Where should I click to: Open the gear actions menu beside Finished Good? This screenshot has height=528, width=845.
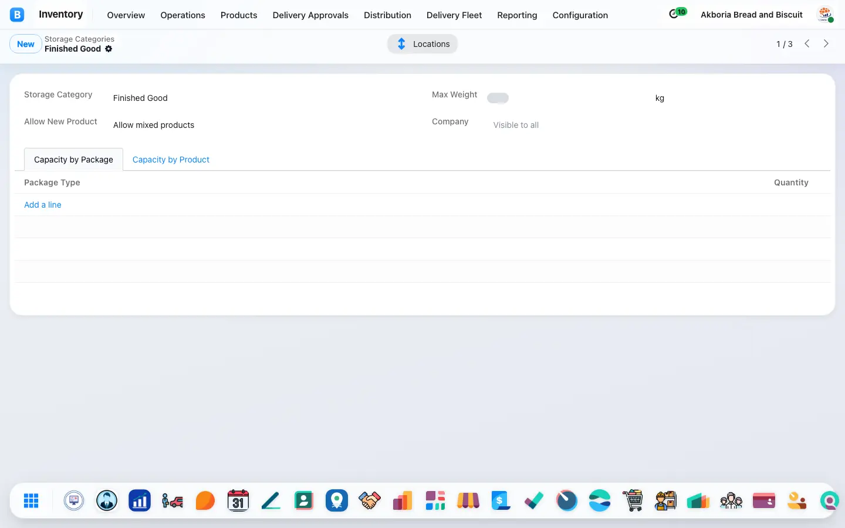[109, 49]
